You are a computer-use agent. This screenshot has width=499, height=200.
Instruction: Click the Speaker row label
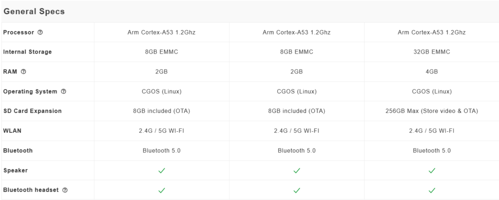coord(16,171)
